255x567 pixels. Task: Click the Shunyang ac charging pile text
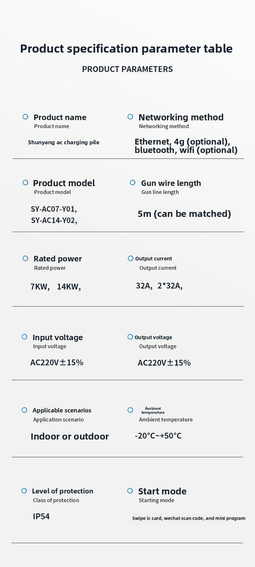[x=64, y=142]
